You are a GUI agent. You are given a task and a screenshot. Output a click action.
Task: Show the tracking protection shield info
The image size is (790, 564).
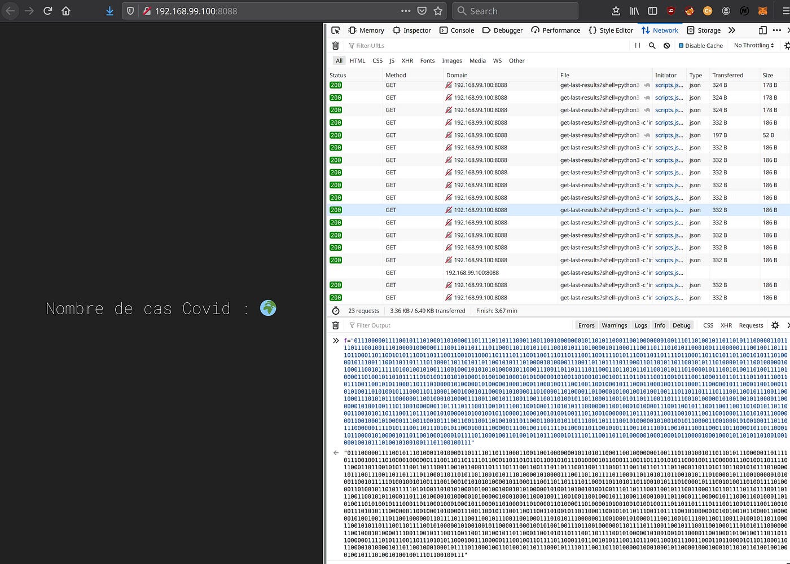pos(130,11)
